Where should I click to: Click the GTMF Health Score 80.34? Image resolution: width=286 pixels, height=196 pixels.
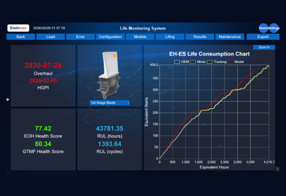pyautogui.click(x=43, y=144)
